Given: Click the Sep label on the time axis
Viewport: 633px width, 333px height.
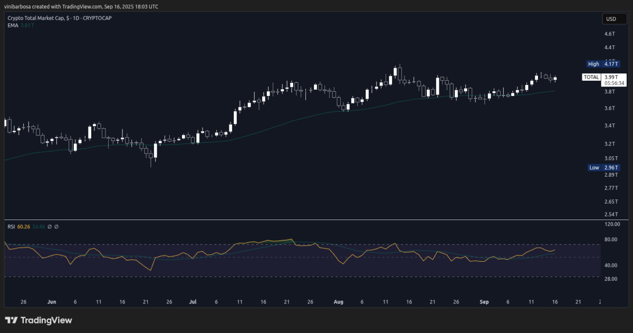Looking at the screenshot, I should [484, 302].
